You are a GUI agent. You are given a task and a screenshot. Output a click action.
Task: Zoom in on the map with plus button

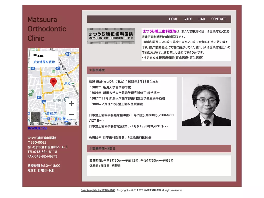point(71,104)
